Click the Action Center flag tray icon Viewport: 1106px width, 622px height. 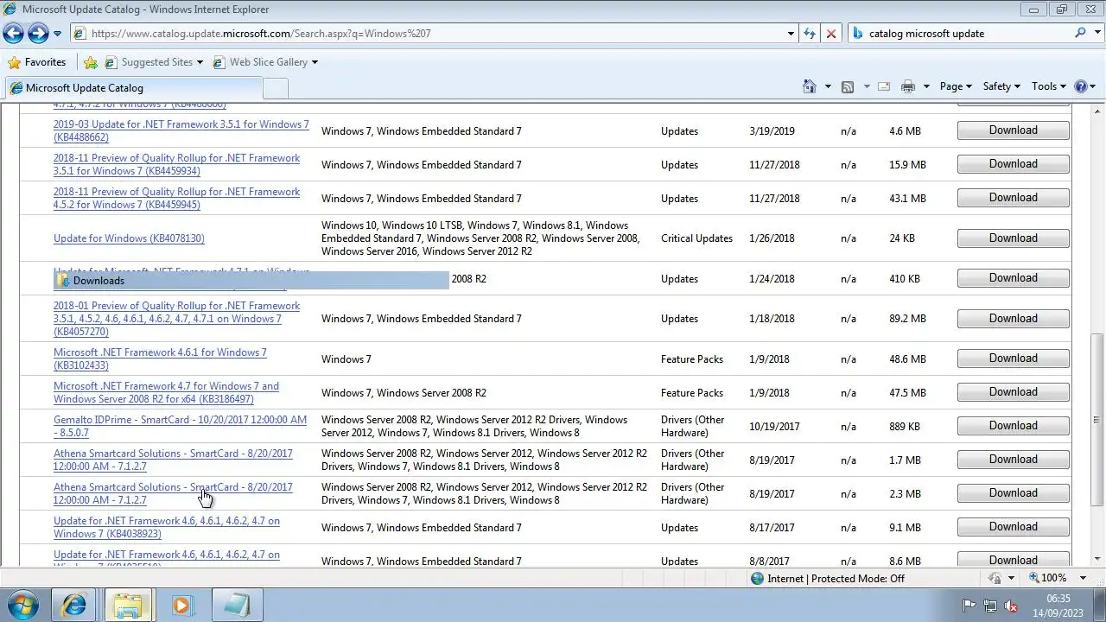[969, 606]
